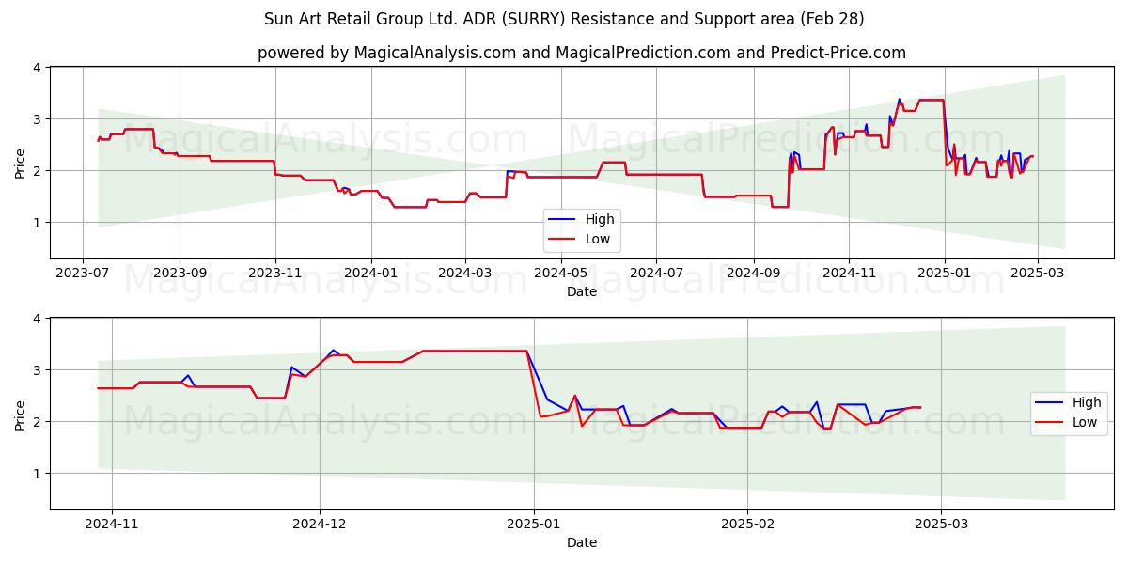Click the '2023-07' date label, upper chart

pos(83,274)
